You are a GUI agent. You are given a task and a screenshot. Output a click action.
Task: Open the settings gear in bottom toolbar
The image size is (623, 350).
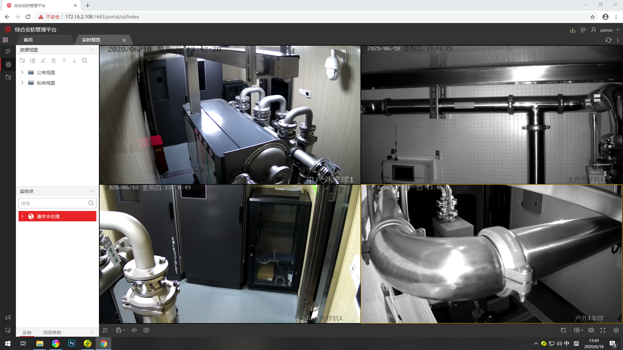pos(616,330)
